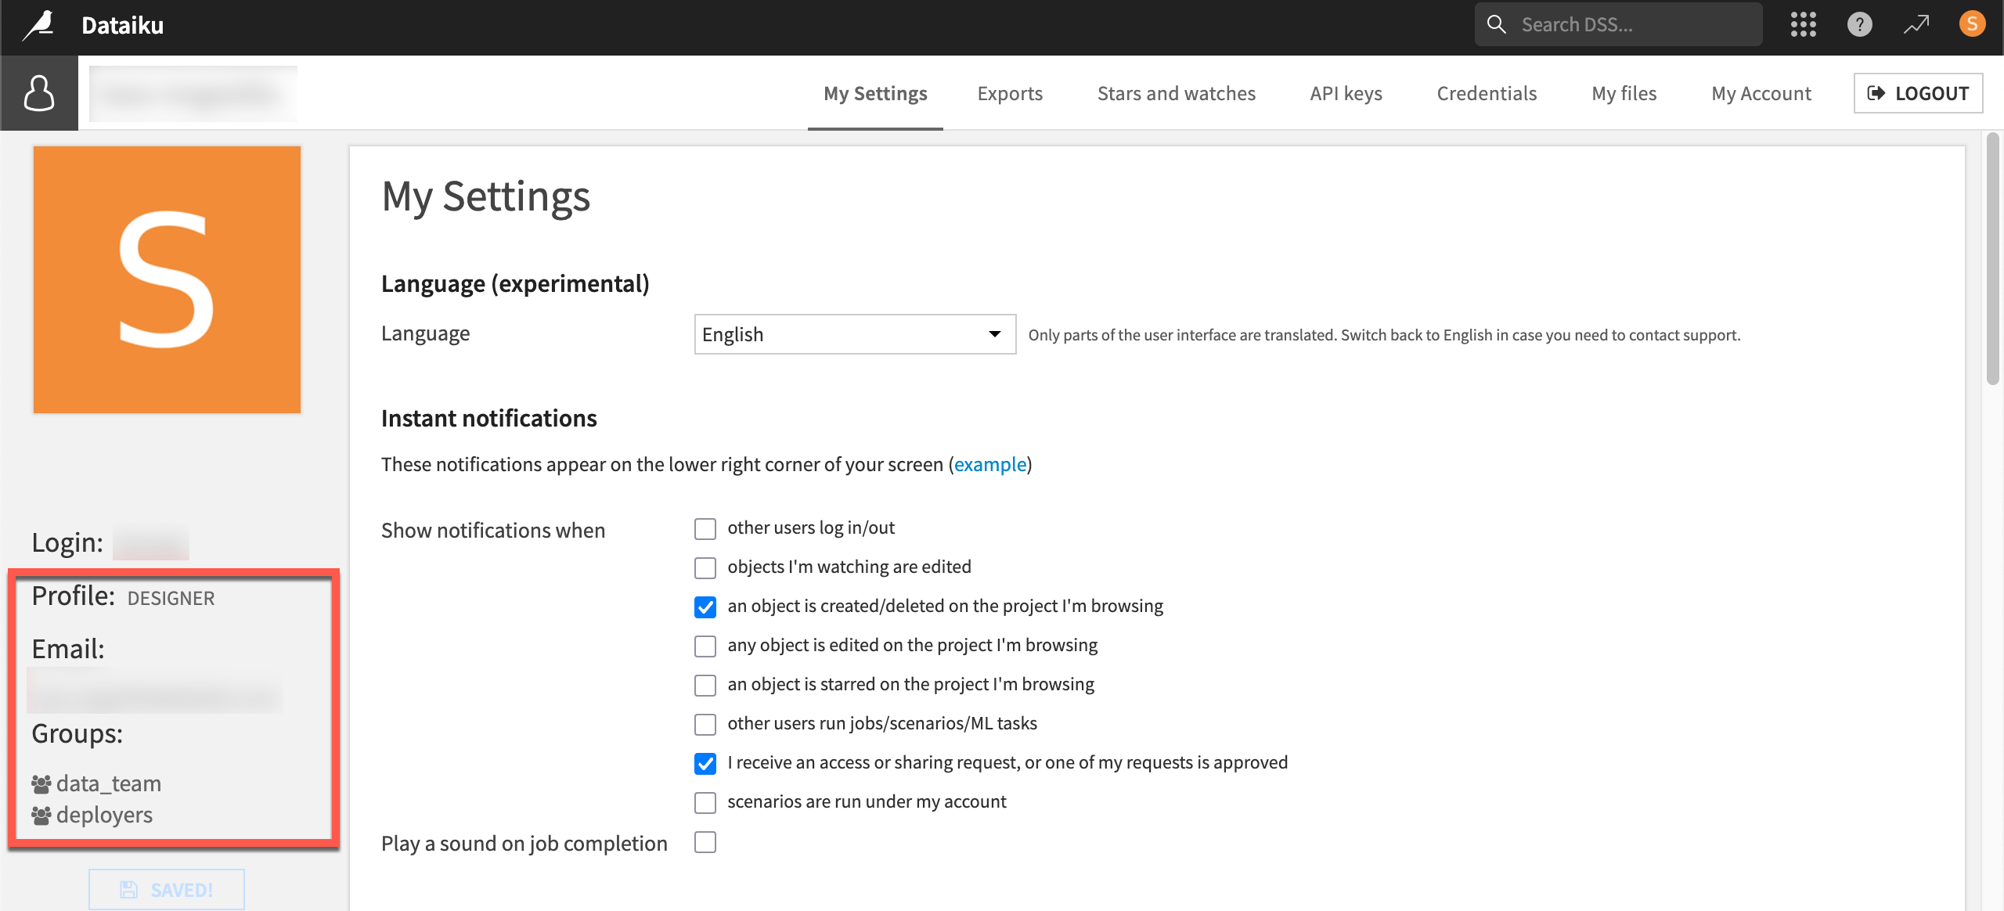2004x911 pixels.
Task: Check an object is starred notification
Action: click(705, 686)
